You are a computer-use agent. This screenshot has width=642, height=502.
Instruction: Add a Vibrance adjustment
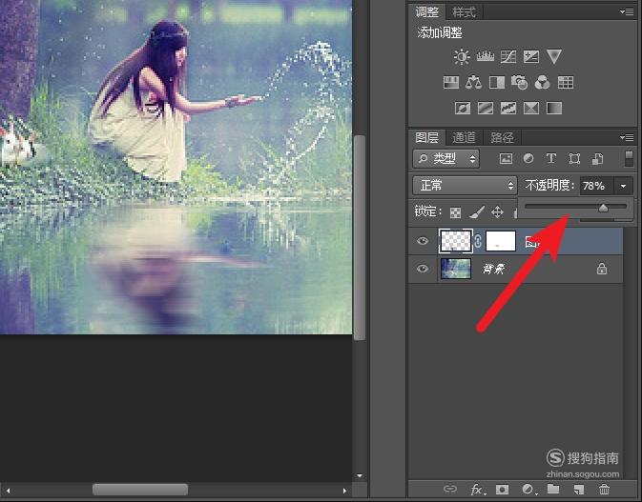point(554,56)
